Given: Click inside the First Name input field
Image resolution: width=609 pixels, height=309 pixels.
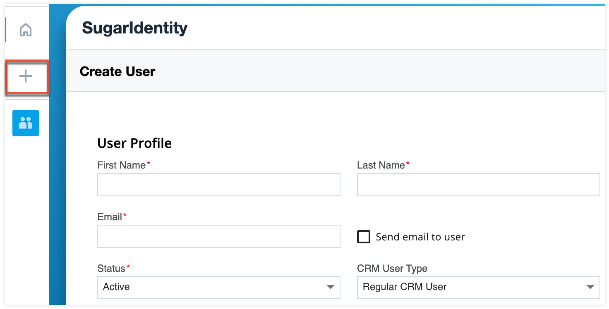Looking at the screenshot, I should click(218, 185).
